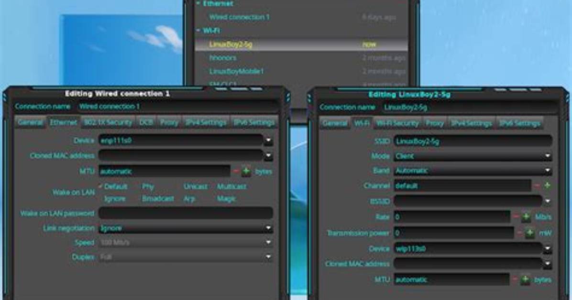Switch to General tab in Wired connection editor
572x300 pixels.
click(x=30, y=122)
